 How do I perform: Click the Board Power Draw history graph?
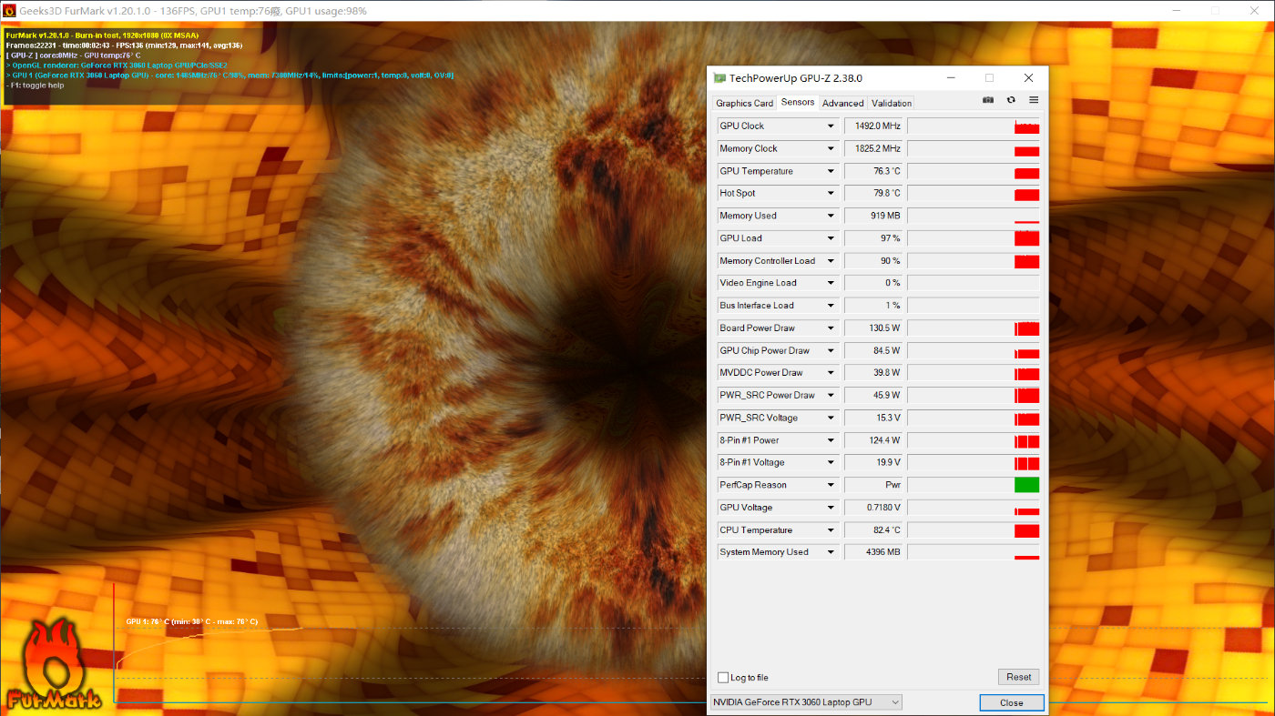click(974, 328)
